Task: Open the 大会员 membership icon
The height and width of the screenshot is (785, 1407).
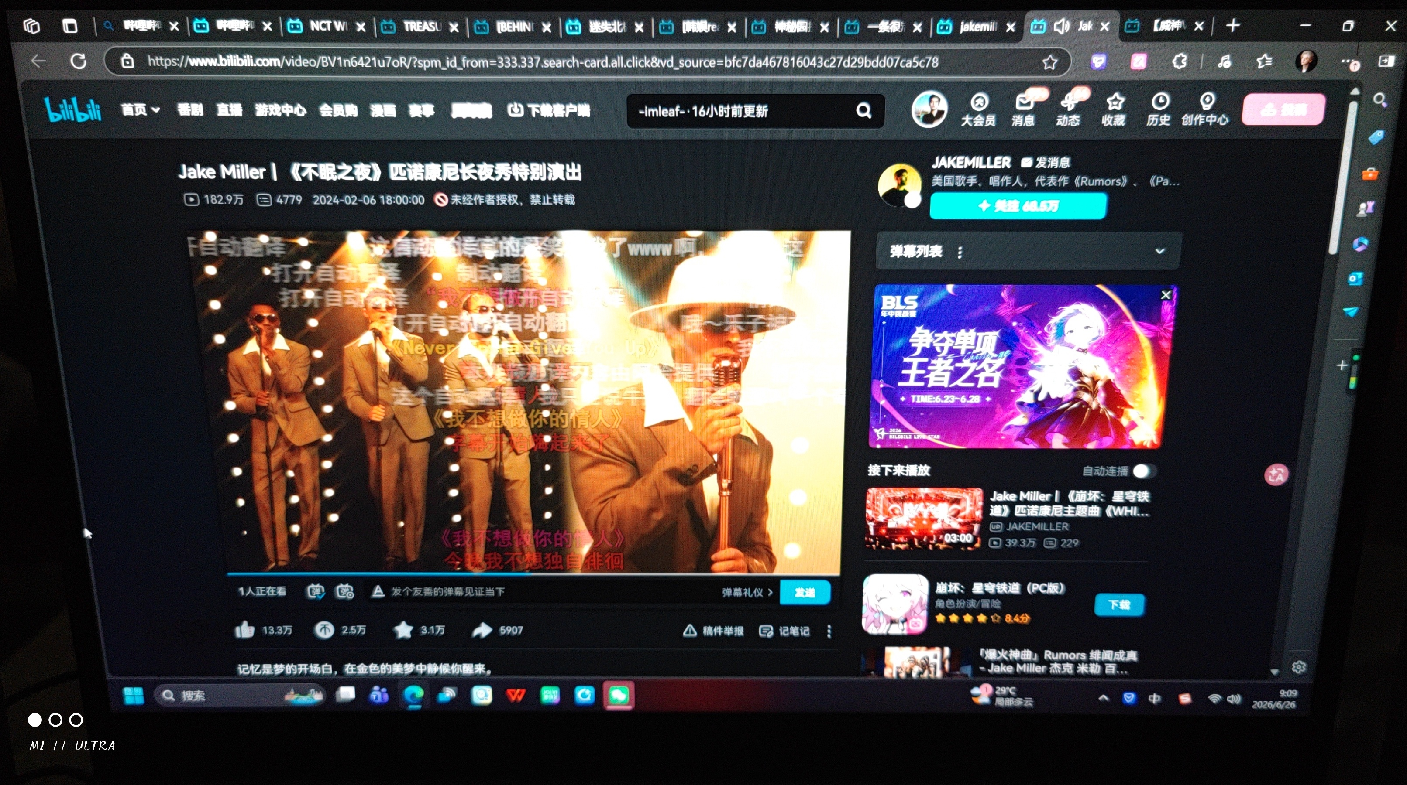Action: click(x=978, y=109)
